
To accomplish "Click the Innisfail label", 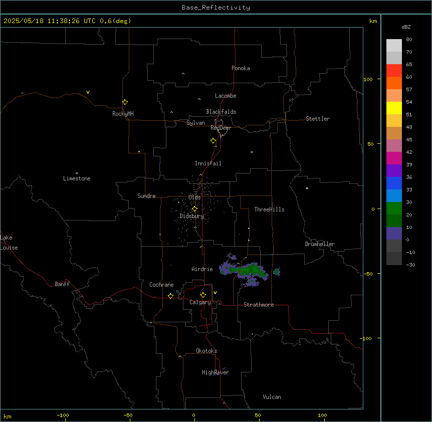I will point(208,163).
